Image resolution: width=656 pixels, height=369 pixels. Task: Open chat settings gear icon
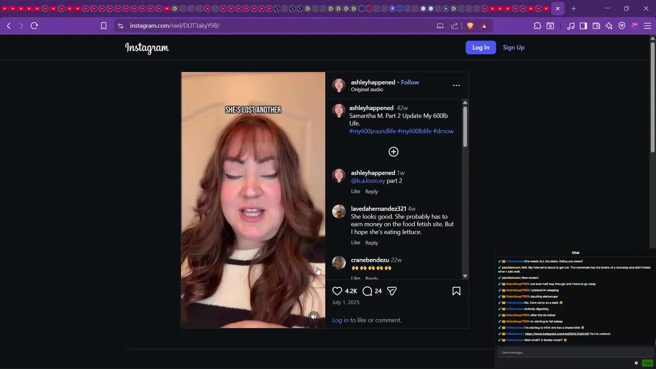tap(637, 363)
